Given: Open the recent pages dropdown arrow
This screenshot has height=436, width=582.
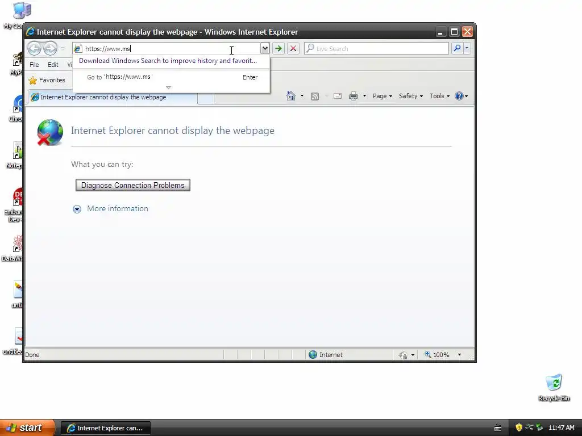Looking at the screenshot, I should point(63,49).
